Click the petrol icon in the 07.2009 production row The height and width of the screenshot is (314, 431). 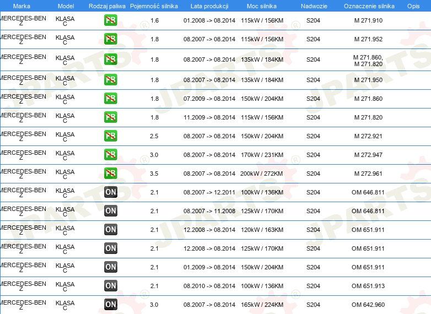point(110,98)
